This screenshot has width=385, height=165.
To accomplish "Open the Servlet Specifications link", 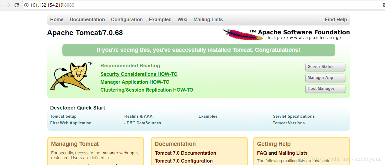I will [294, 116].
